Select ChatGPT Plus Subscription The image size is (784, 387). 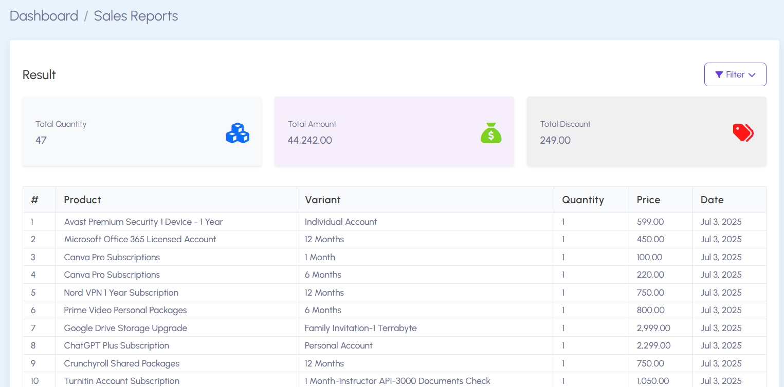pyautogui.click(x=117, y=345)
